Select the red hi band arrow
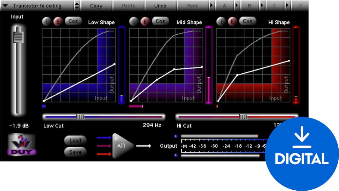This screenshot has height=191, width=339. click(x=104, y=154)
